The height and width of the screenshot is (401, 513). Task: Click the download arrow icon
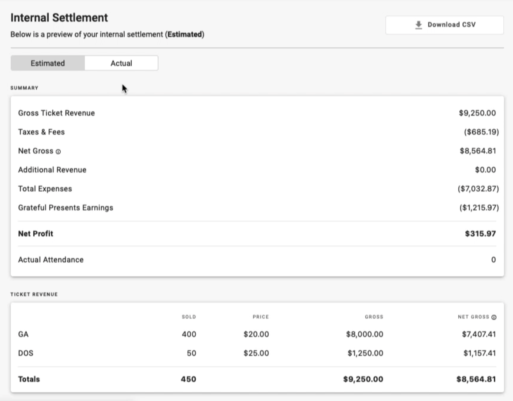pos(418,25)
